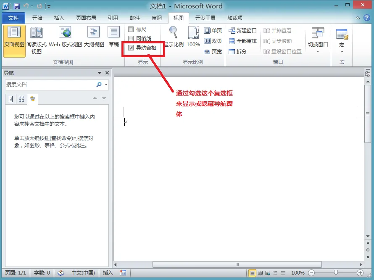Click the macro recording status bar icon
The height and width of the screenshot is (280, 374).
pyautogui.click(x=123, y=272)
